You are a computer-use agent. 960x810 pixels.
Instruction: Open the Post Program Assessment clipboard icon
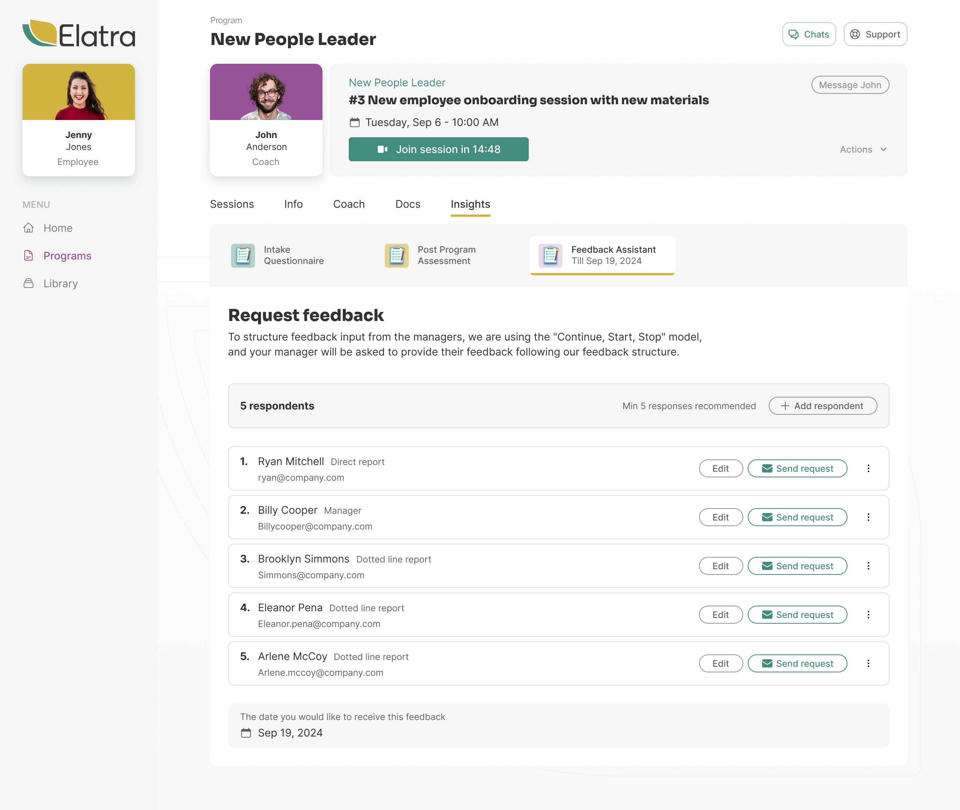click(x=397, y=256)
